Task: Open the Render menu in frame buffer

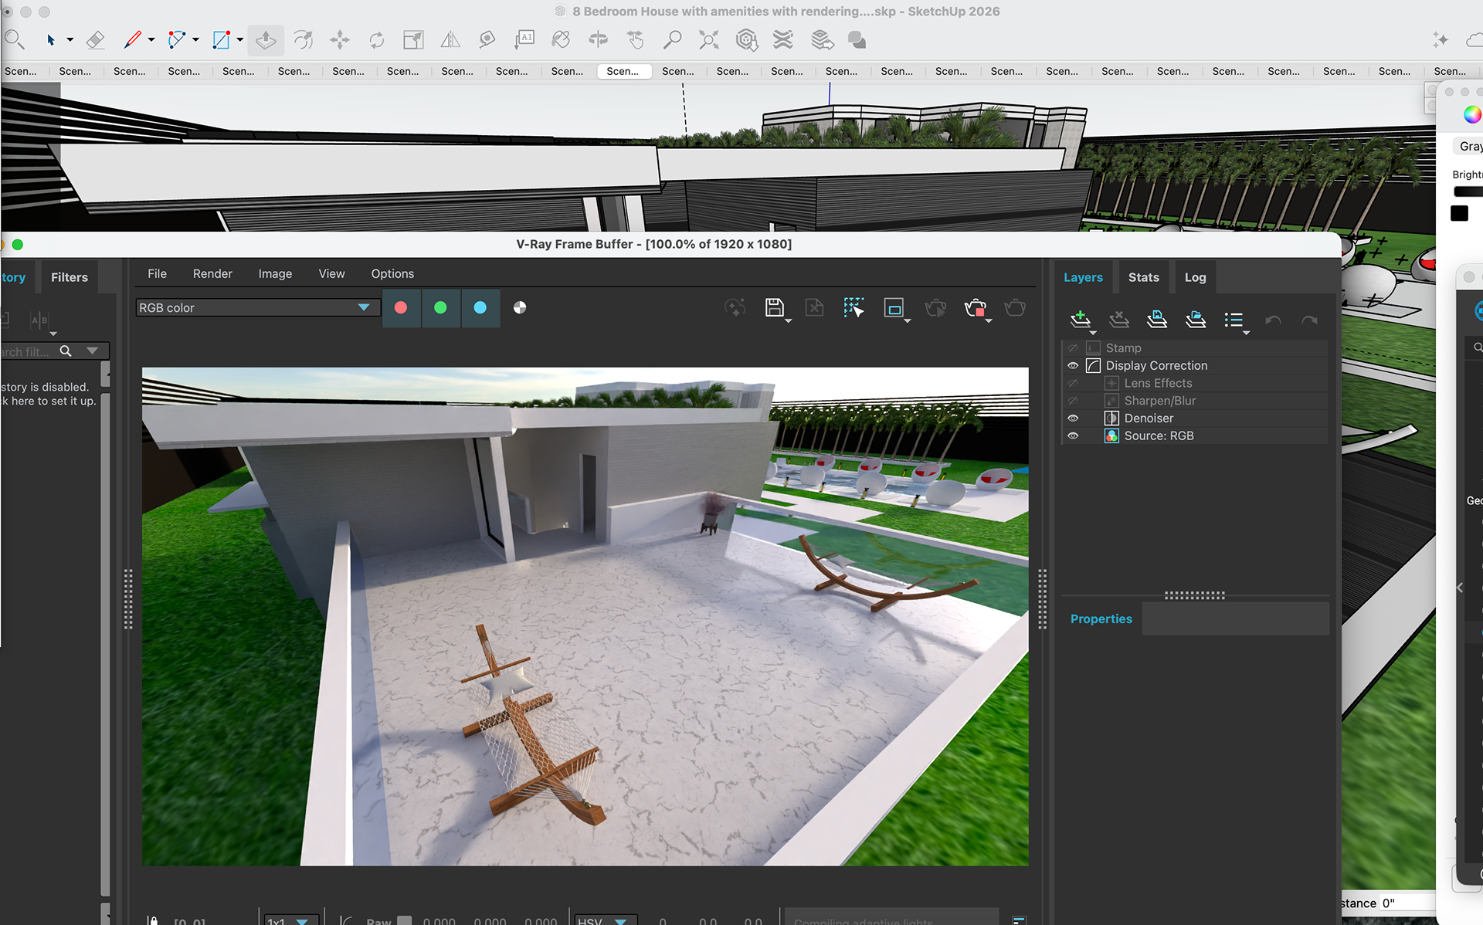Action: click(212, 274)
